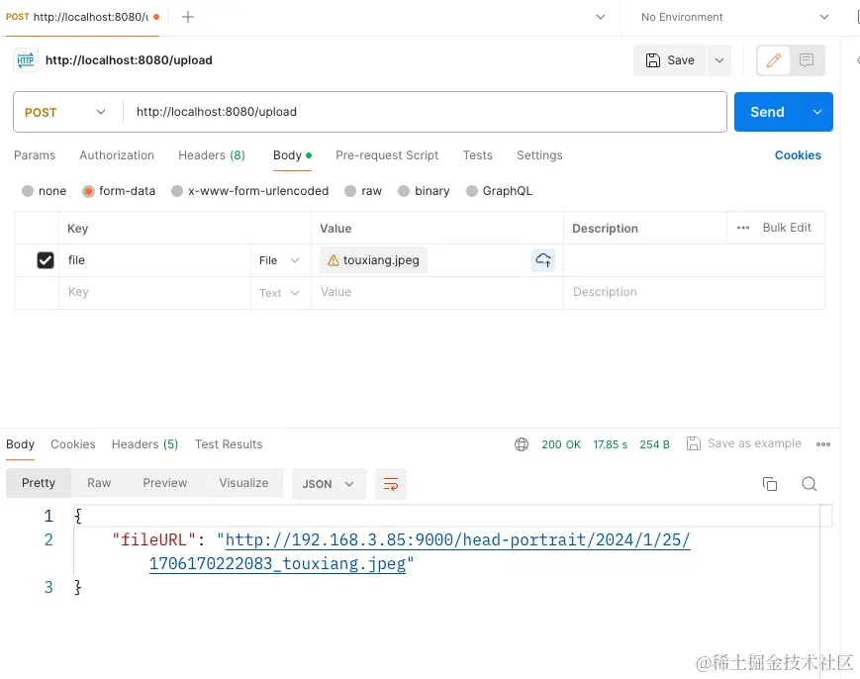This screenshot has height=679, width=860.
Task: Select the response Body tab
Action: 21,444
